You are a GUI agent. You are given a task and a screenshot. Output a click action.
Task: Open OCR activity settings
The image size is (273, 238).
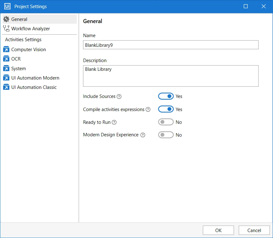(40, 59)
